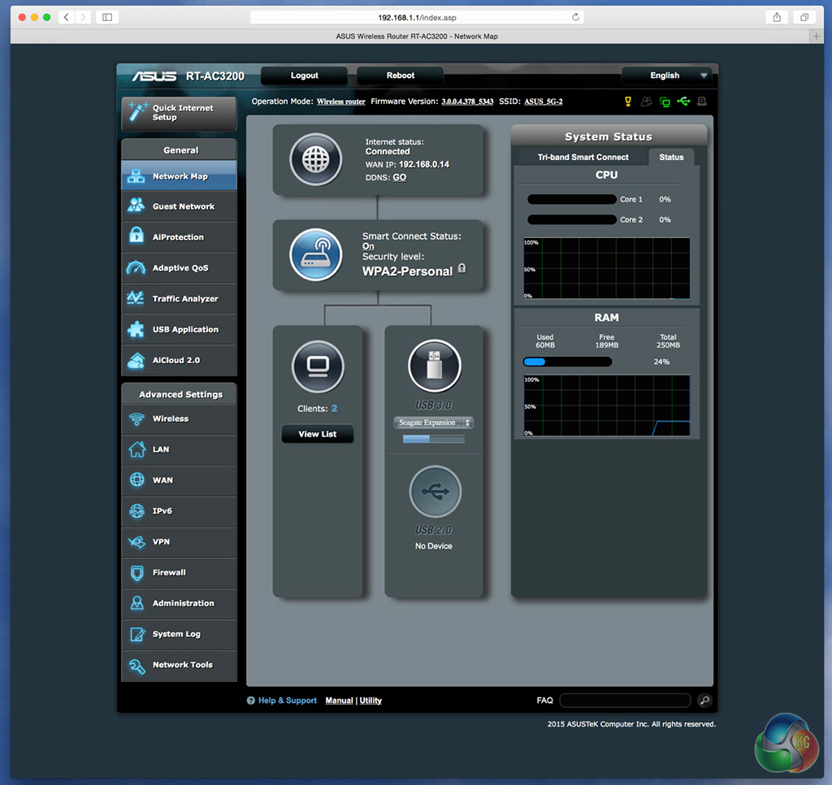Open the Adaptive QoS page
The image size is (832, 785).
click(179, 268)
